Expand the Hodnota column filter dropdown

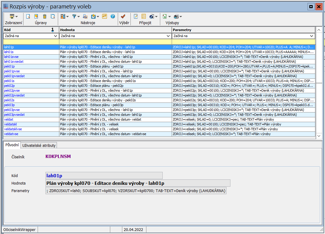coord(169,36)
